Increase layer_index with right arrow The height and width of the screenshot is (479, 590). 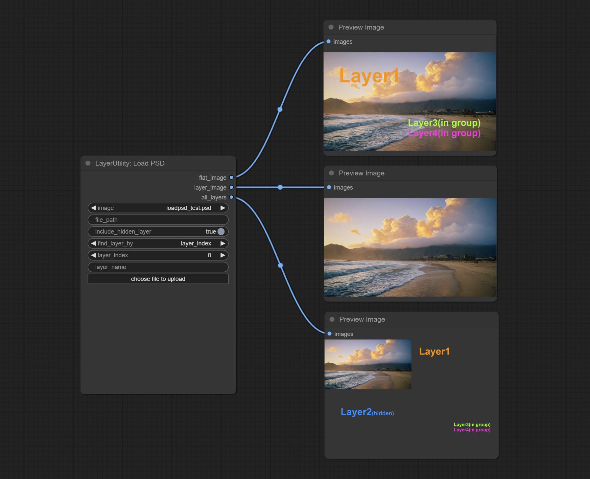(x=223, y=255)
